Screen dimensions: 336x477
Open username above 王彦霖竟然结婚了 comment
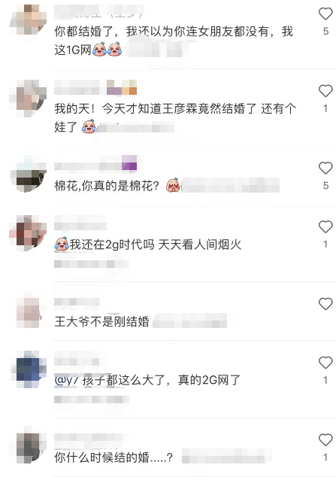click(x=95, y=87)
